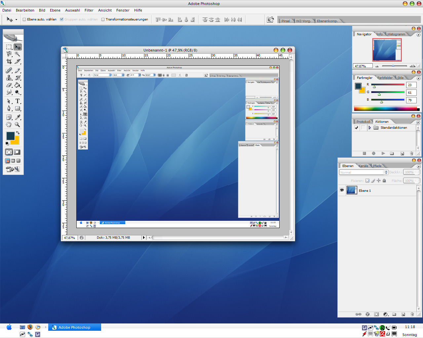
Task: Switch to Protokoll tab
Action: pyautogui.click(x=363, y=121)
